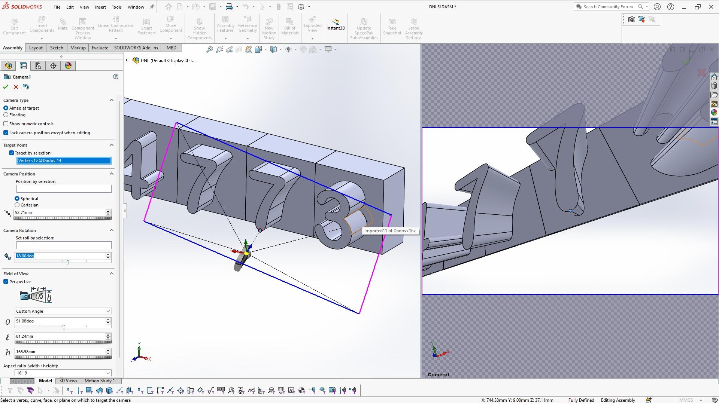Image resolution: width=719 pixels, height=404 pixels.
Task: Uncheck Target by selection checkbox
Action: (11, 153)
